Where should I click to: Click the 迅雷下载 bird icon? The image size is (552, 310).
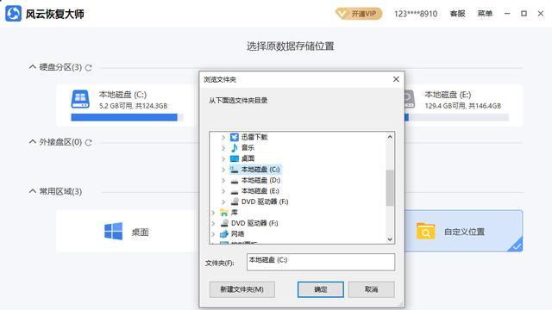[x=235, y=137]
